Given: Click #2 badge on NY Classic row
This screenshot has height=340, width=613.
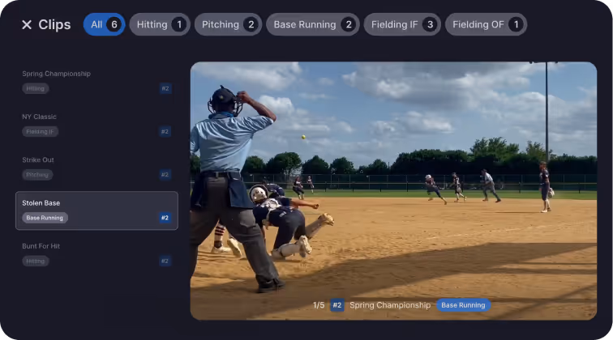Looking at the screenshot, I should pyautogui.click(x=165, y=132).
